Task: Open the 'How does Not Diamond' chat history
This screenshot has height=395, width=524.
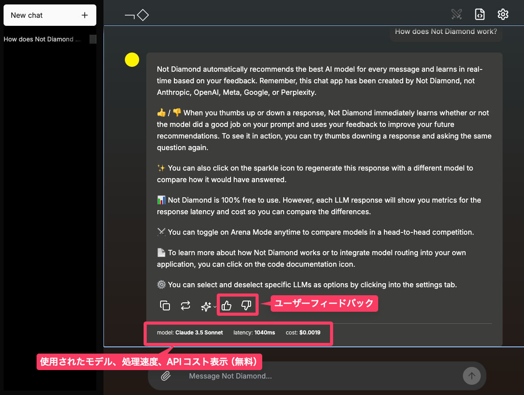Action: click(43, 39)
